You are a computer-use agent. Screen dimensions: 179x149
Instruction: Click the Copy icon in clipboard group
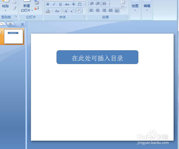click(x=14, y=2)
